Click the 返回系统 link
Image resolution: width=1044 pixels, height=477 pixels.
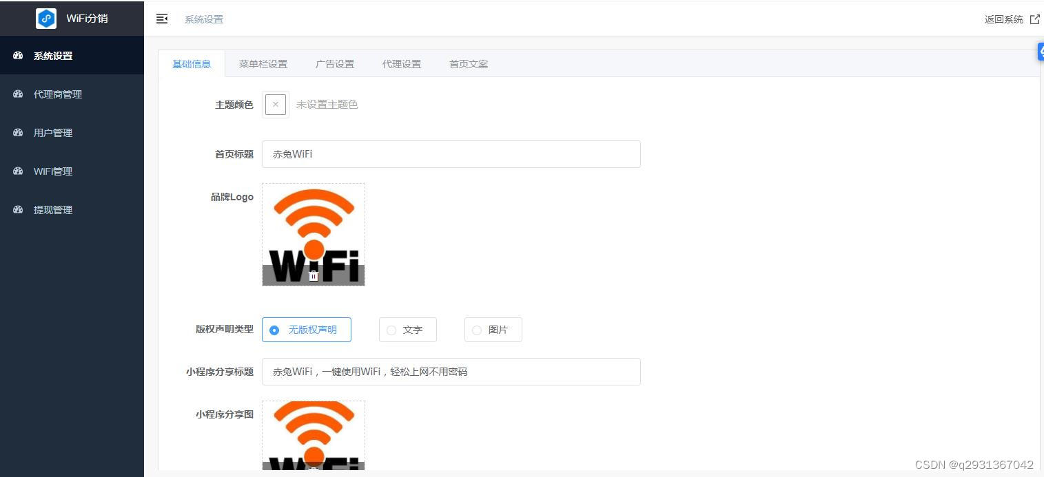tap(1003, 19)
